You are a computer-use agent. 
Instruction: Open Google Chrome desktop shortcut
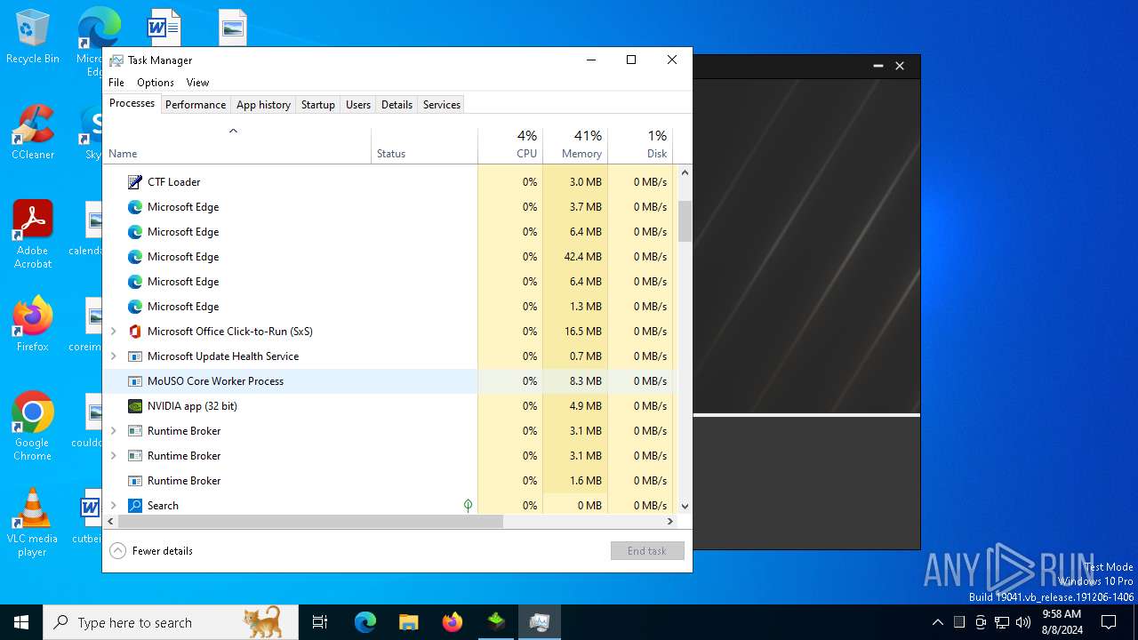pyautogui.click(x=33, y=427)
